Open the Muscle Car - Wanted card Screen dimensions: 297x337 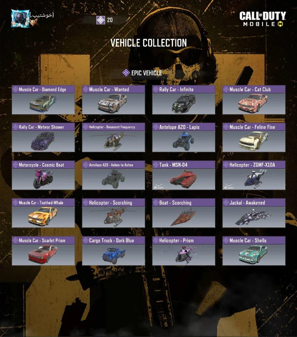(113, 100)
